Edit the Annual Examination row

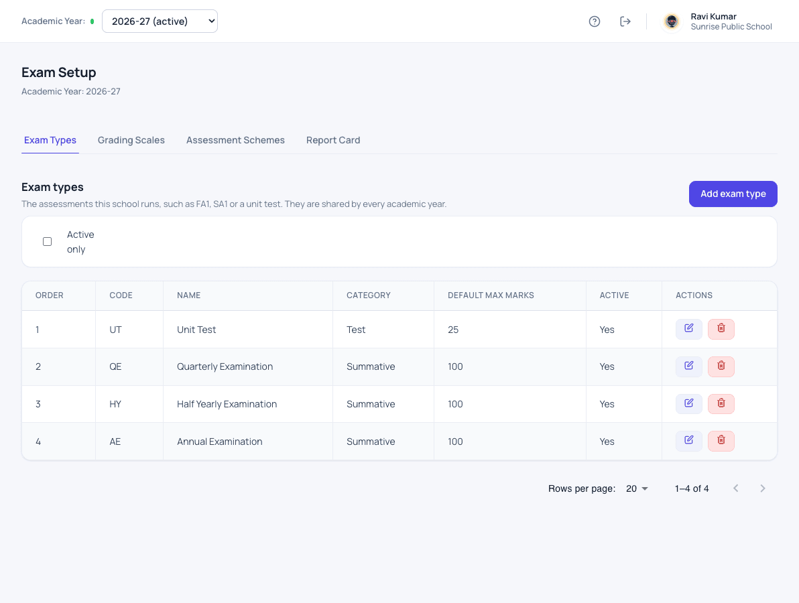coord(689,441)
